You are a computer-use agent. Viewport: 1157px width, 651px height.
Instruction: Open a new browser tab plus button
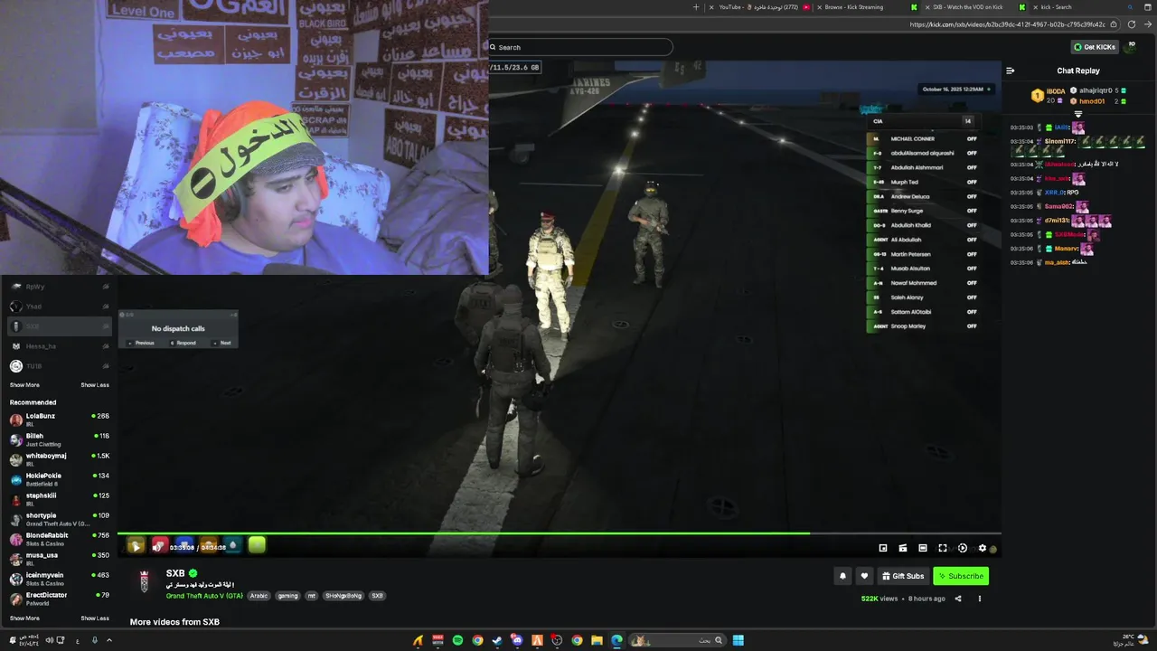tap(696, 7)
